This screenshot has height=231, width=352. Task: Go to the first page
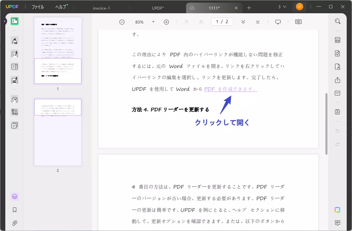[186, 22]
